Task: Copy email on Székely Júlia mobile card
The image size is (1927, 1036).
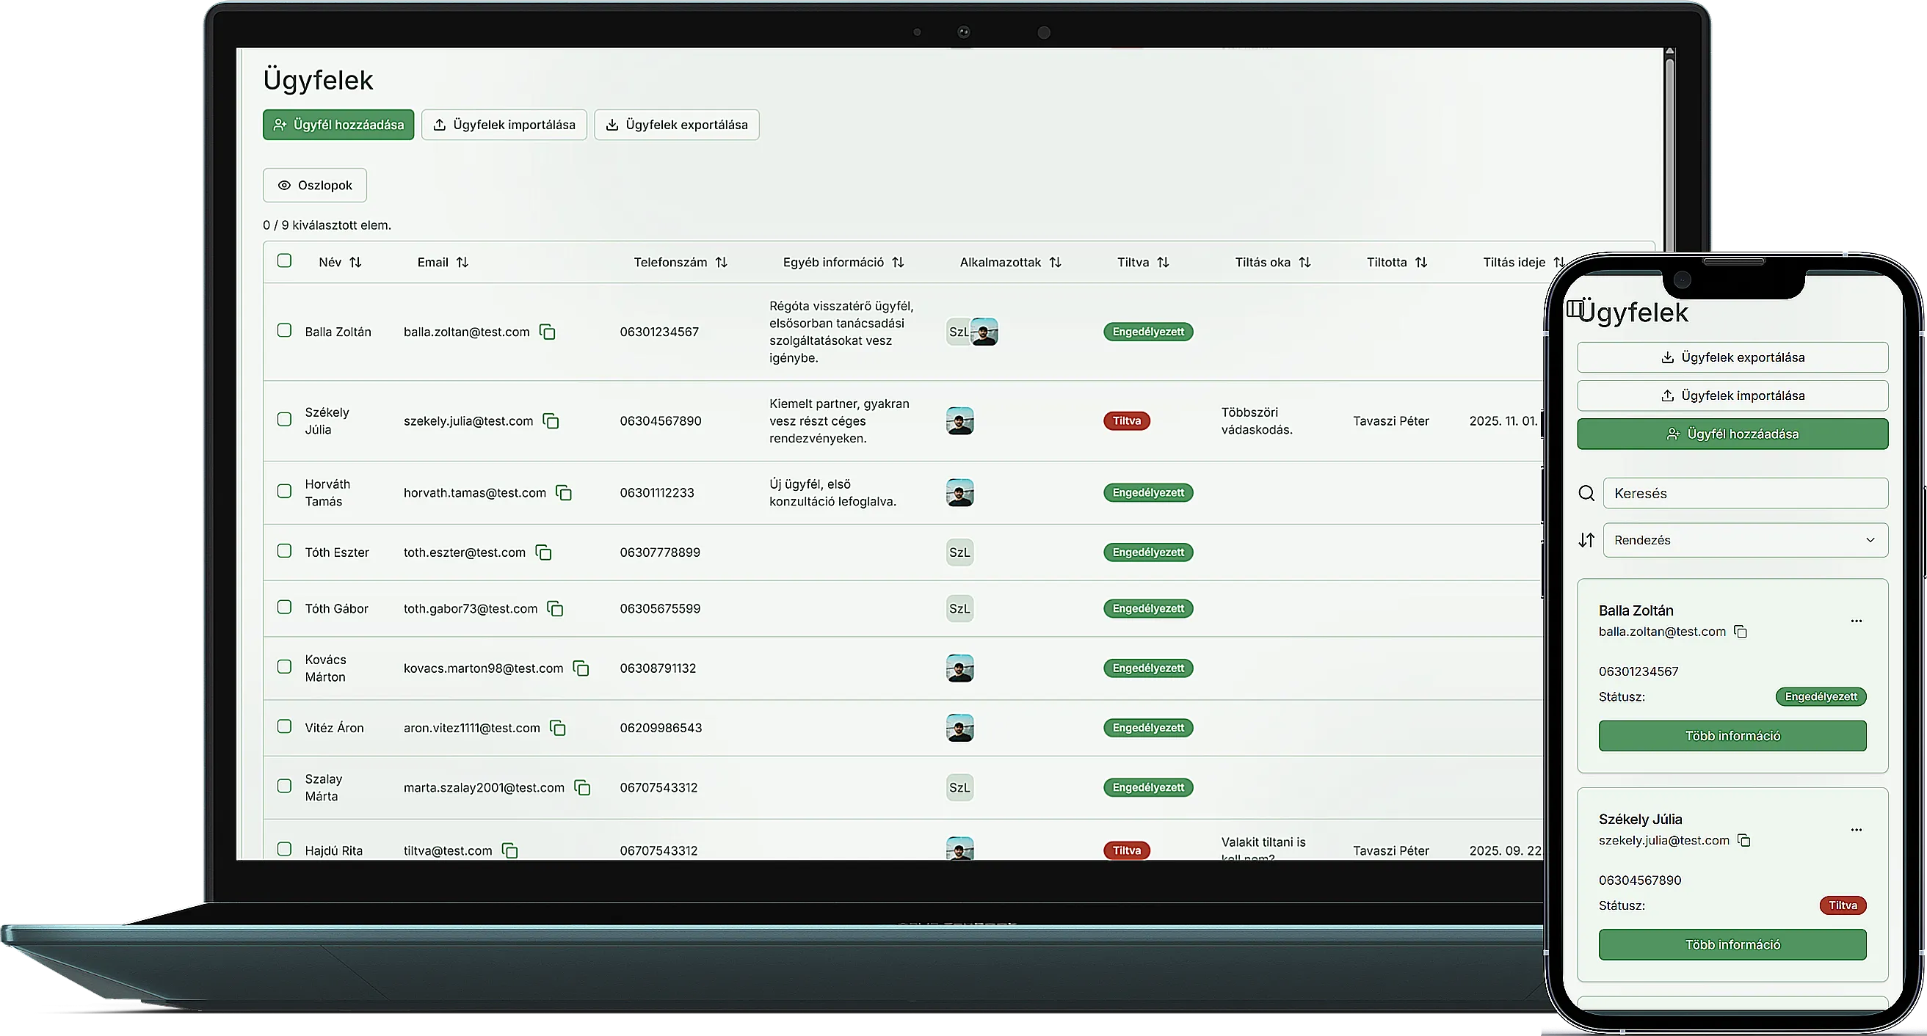Action: click(x=1743, y=841)
